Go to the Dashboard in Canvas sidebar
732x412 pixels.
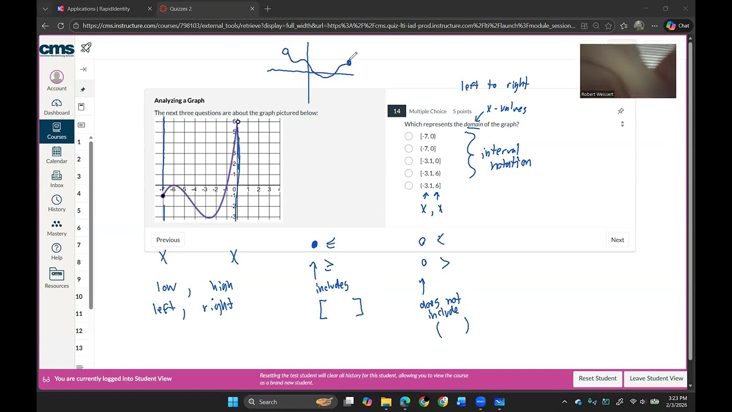57,107
